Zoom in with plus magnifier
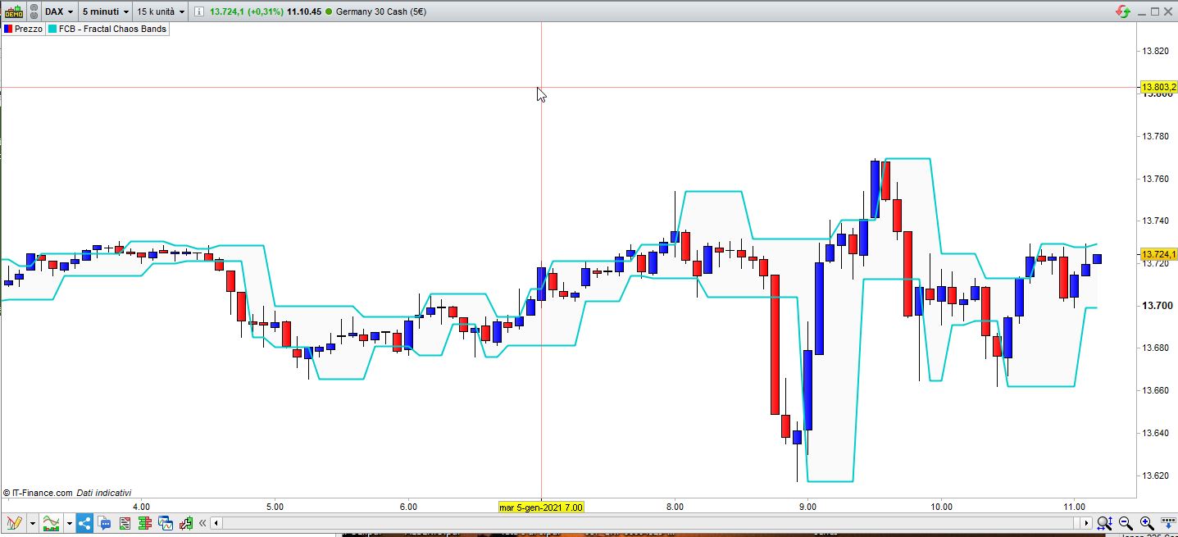The height and width of the screenshot is (537, 1178). 1146,523
